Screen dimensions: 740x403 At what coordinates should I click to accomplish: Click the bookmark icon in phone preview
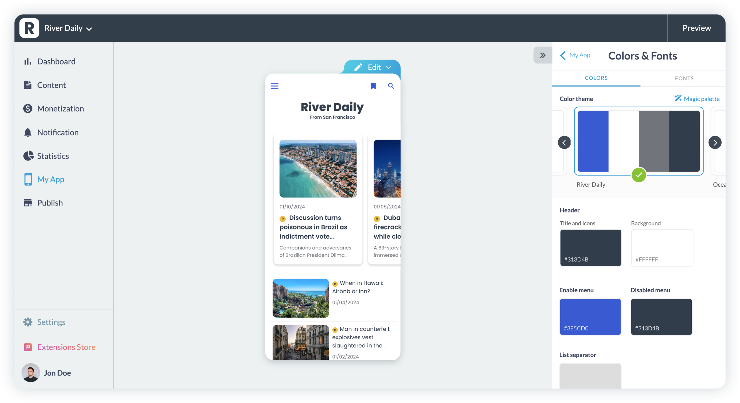click(x=373, y=86)
